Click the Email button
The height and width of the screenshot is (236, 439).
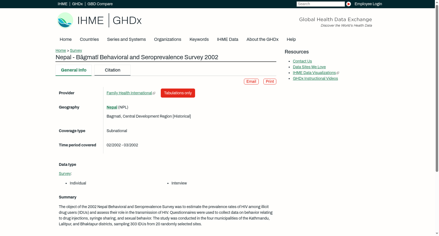[x=251, y=81]
